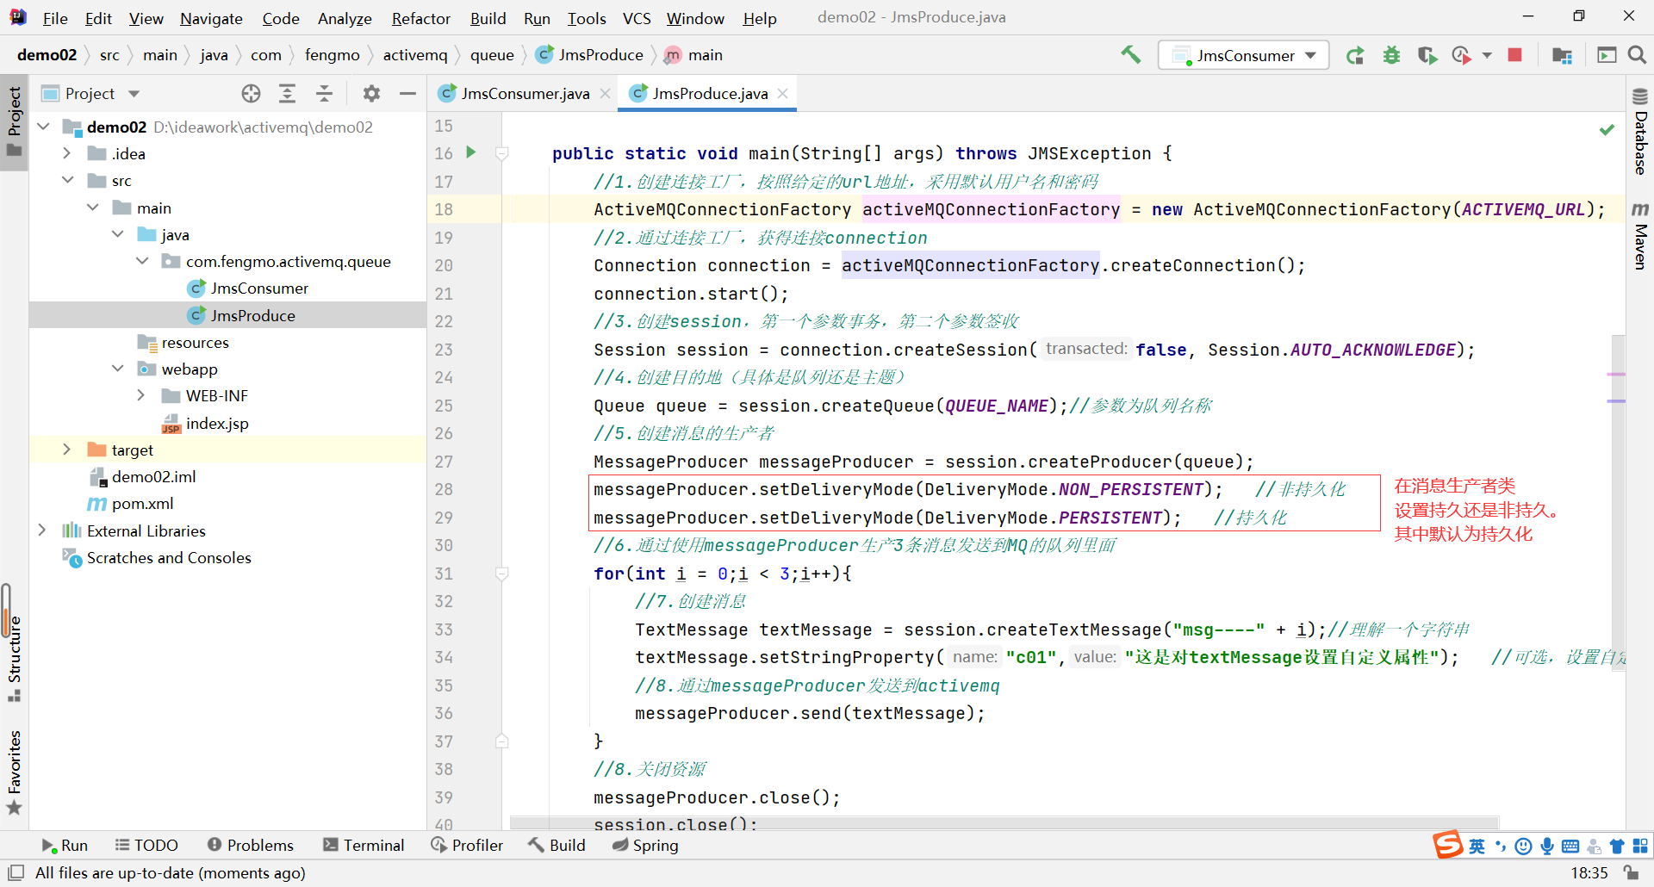Click the Build project hammer icon
This screenshot has height=887, width=1654.
1130,55
